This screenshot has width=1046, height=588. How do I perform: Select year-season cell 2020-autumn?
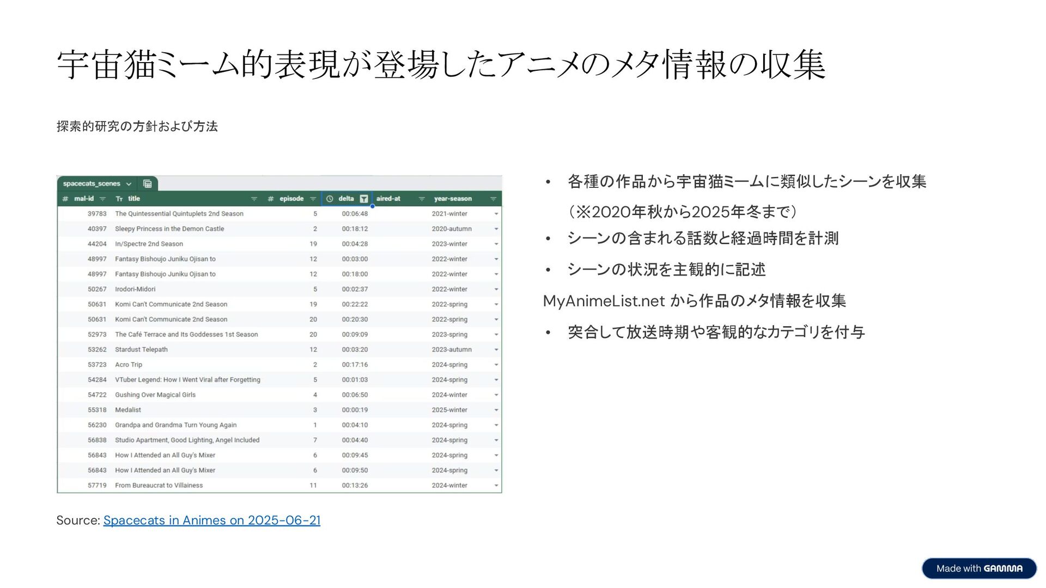[x=452, y=229]
